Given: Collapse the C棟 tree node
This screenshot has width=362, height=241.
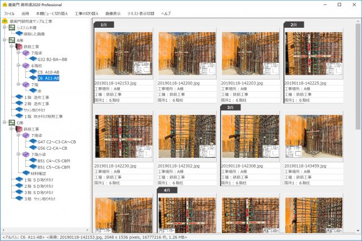Looking at the screenshot, I should (x=5, y=122).
